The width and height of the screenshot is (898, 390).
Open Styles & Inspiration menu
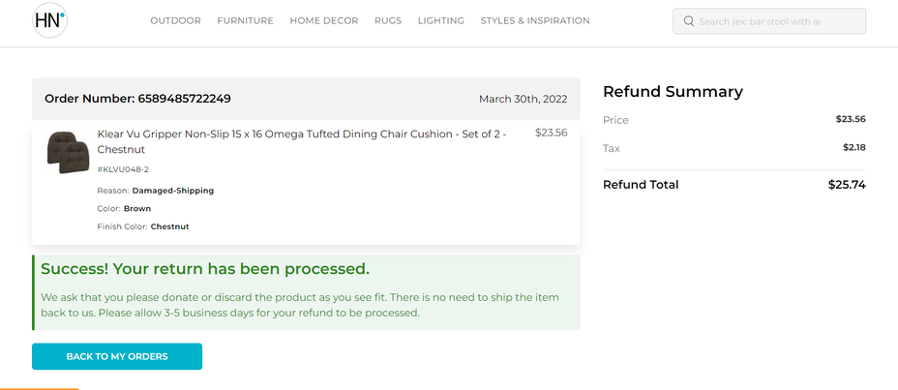[x=535, y=20]
